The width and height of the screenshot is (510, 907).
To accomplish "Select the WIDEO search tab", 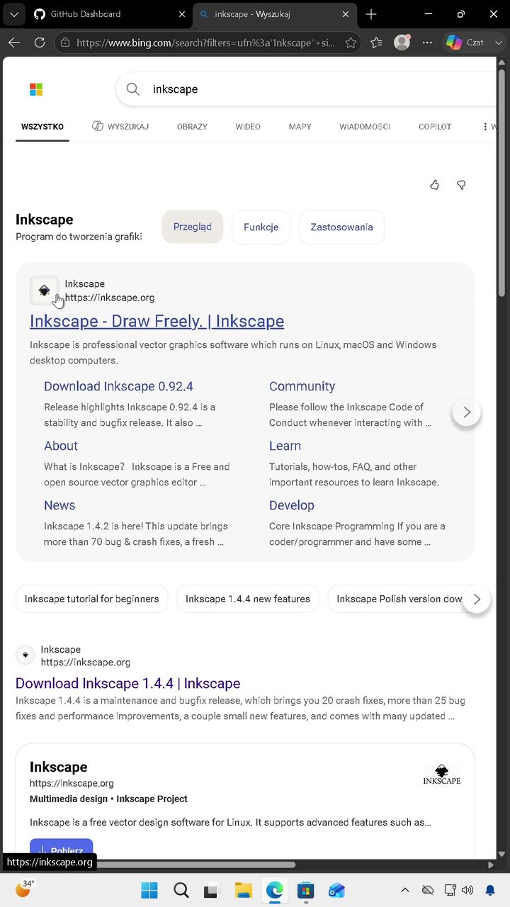I will click(248, 127).
